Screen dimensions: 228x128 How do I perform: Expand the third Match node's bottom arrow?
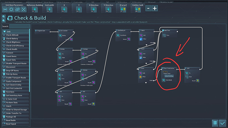[146, 83]
